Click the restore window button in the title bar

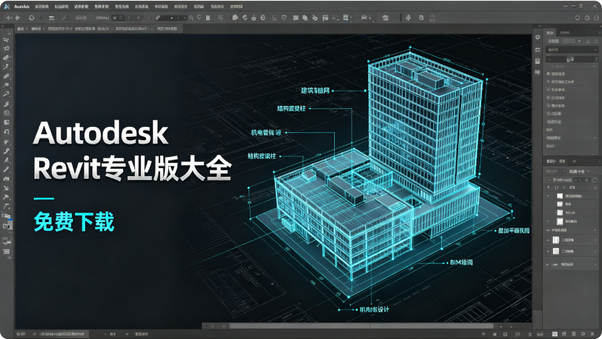point(581,6)
